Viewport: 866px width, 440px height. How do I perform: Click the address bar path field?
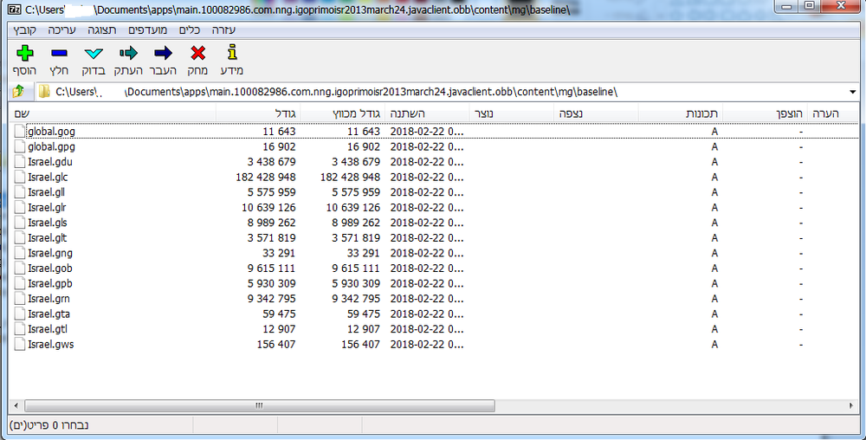[x=441, y=92]
